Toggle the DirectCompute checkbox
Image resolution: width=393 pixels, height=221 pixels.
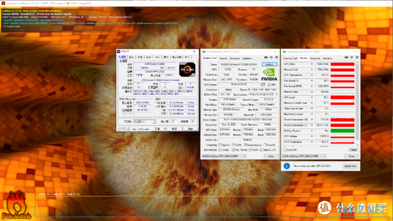(x=245, y=145)
